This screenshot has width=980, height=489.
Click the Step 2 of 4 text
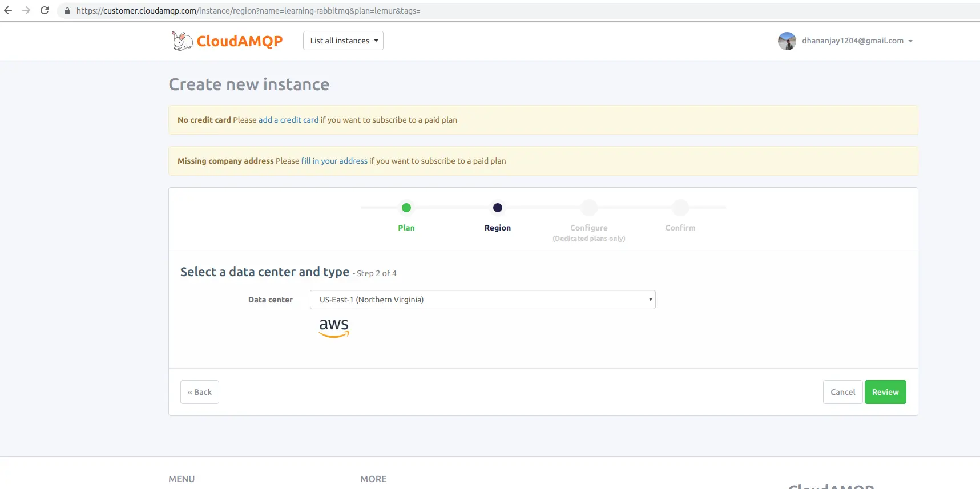pos(377,273)
